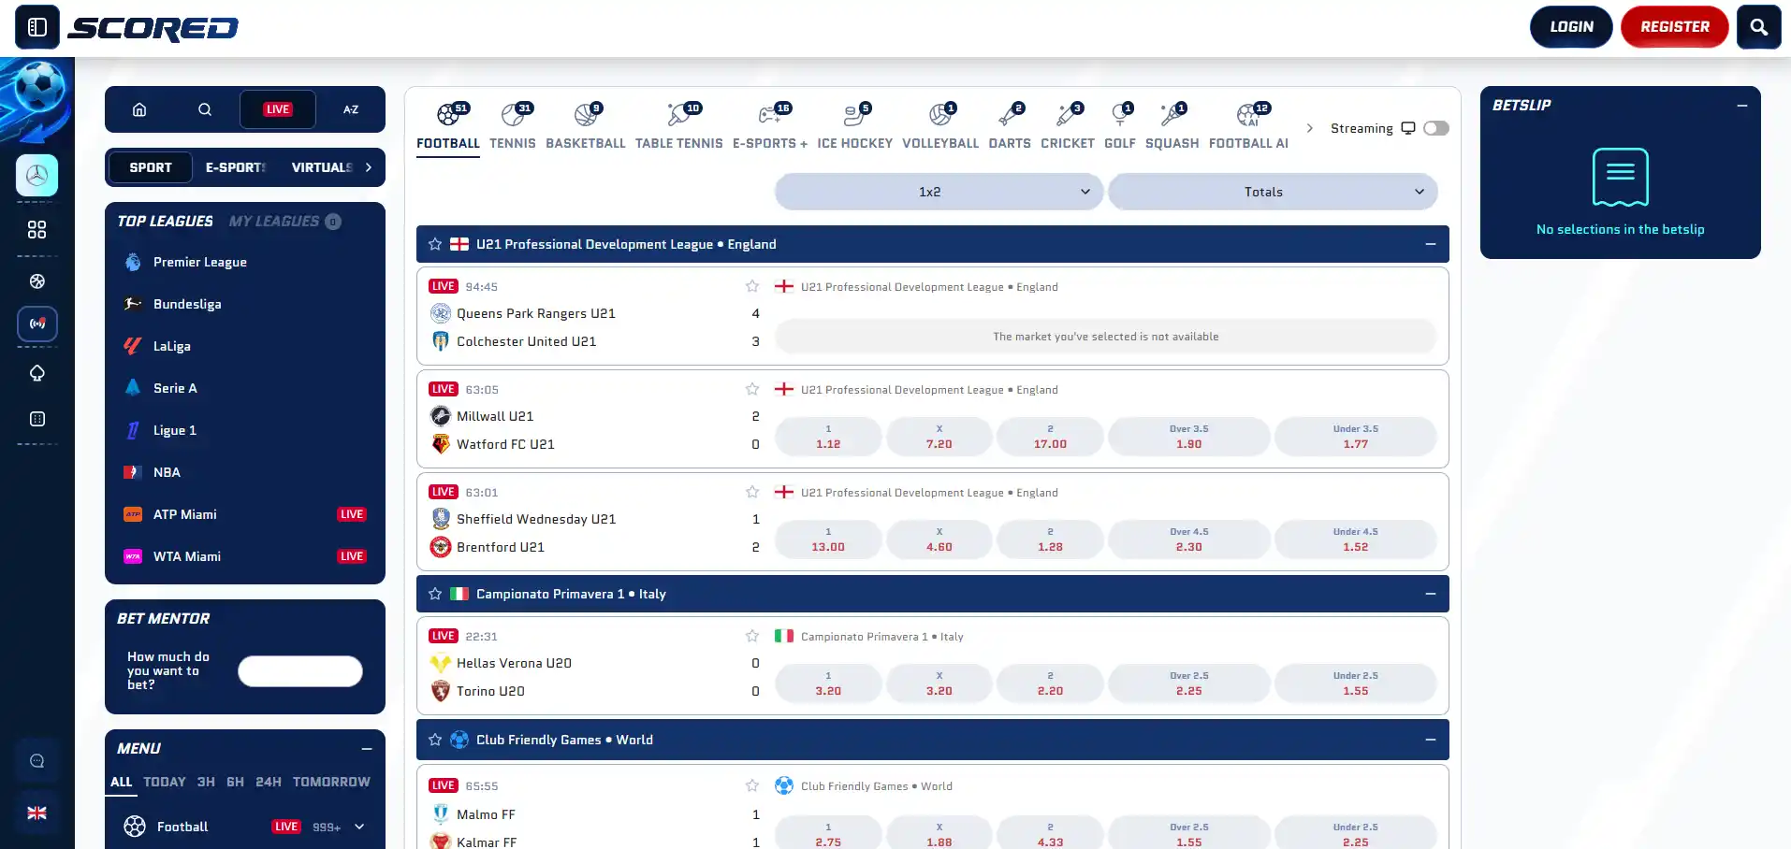Star the Campionato Primavera 1 league header
This screenshot has height=849, width=1791.
pos(435,594)
